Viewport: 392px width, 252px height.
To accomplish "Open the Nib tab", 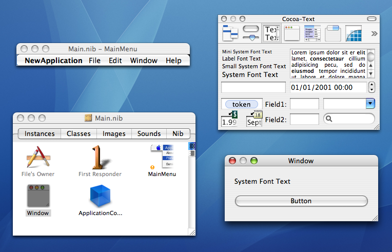I will click(x=178, y=134).
